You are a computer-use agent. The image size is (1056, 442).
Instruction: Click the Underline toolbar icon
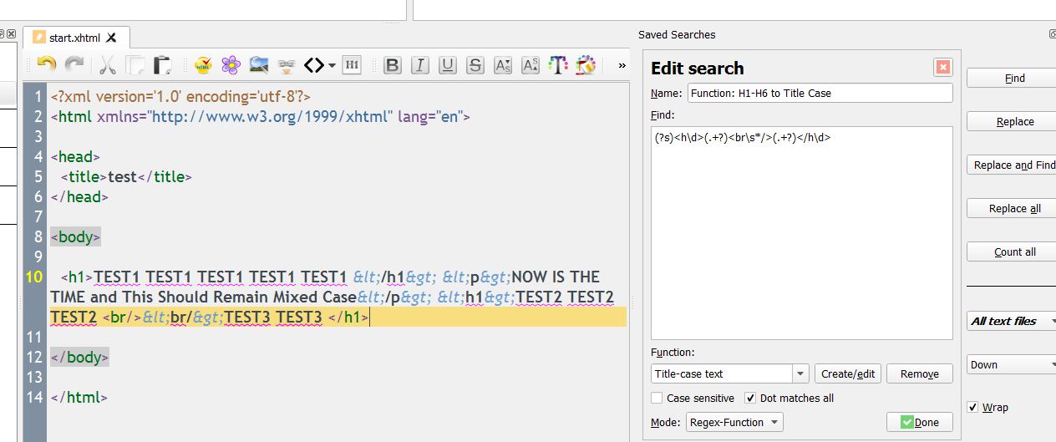[x=448, y=65]
